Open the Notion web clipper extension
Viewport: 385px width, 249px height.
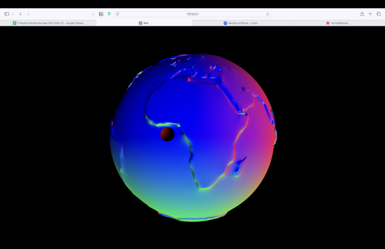tap(101, 14)
